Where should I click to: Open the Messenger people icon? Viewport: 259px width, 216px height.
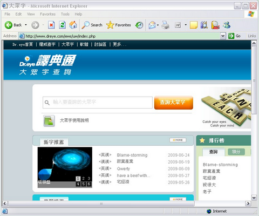click(x=227, y=25)
